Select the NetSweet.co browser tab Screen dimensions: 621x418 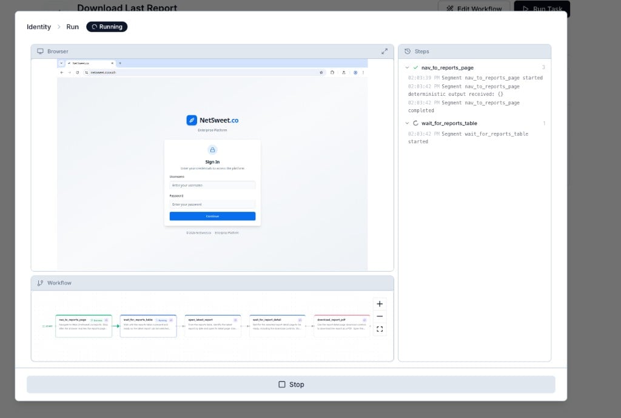(90, 63)
